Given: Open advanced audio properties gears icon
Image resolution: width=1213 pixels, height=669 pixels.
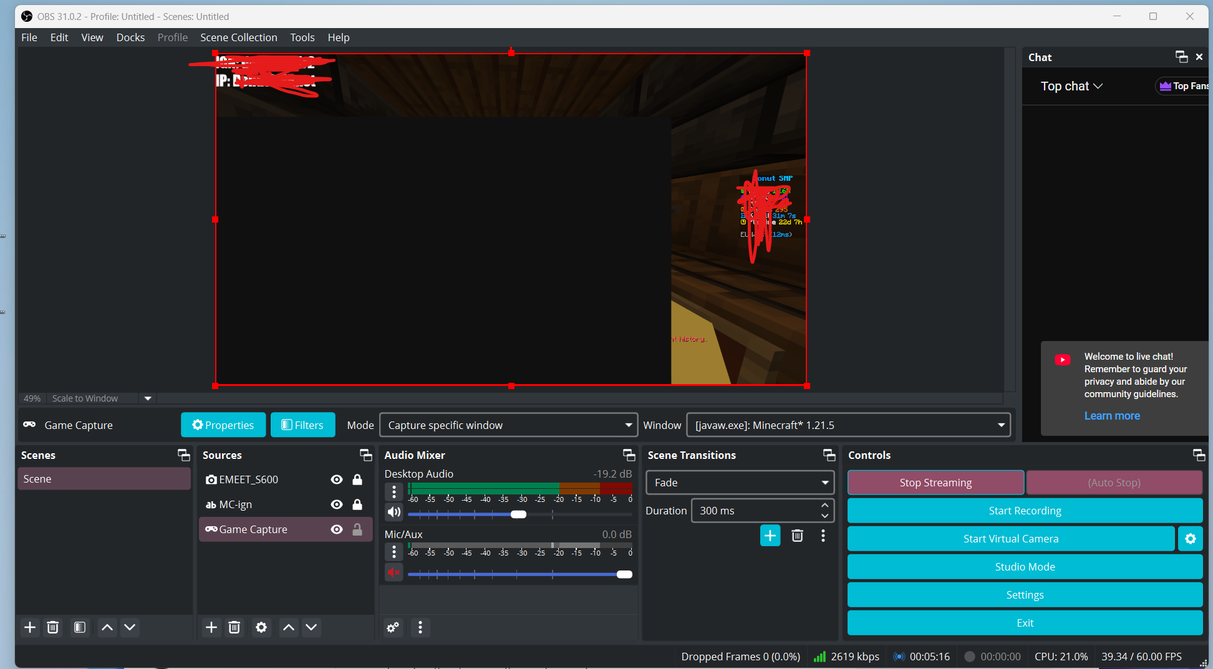Looking at the screenshot, I should coord(393,627).
